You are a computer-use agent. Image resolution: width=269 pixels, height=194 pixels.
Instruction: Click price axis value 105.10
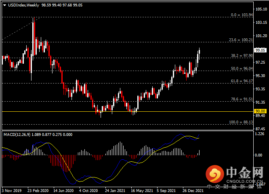click(x=261, y=9)
